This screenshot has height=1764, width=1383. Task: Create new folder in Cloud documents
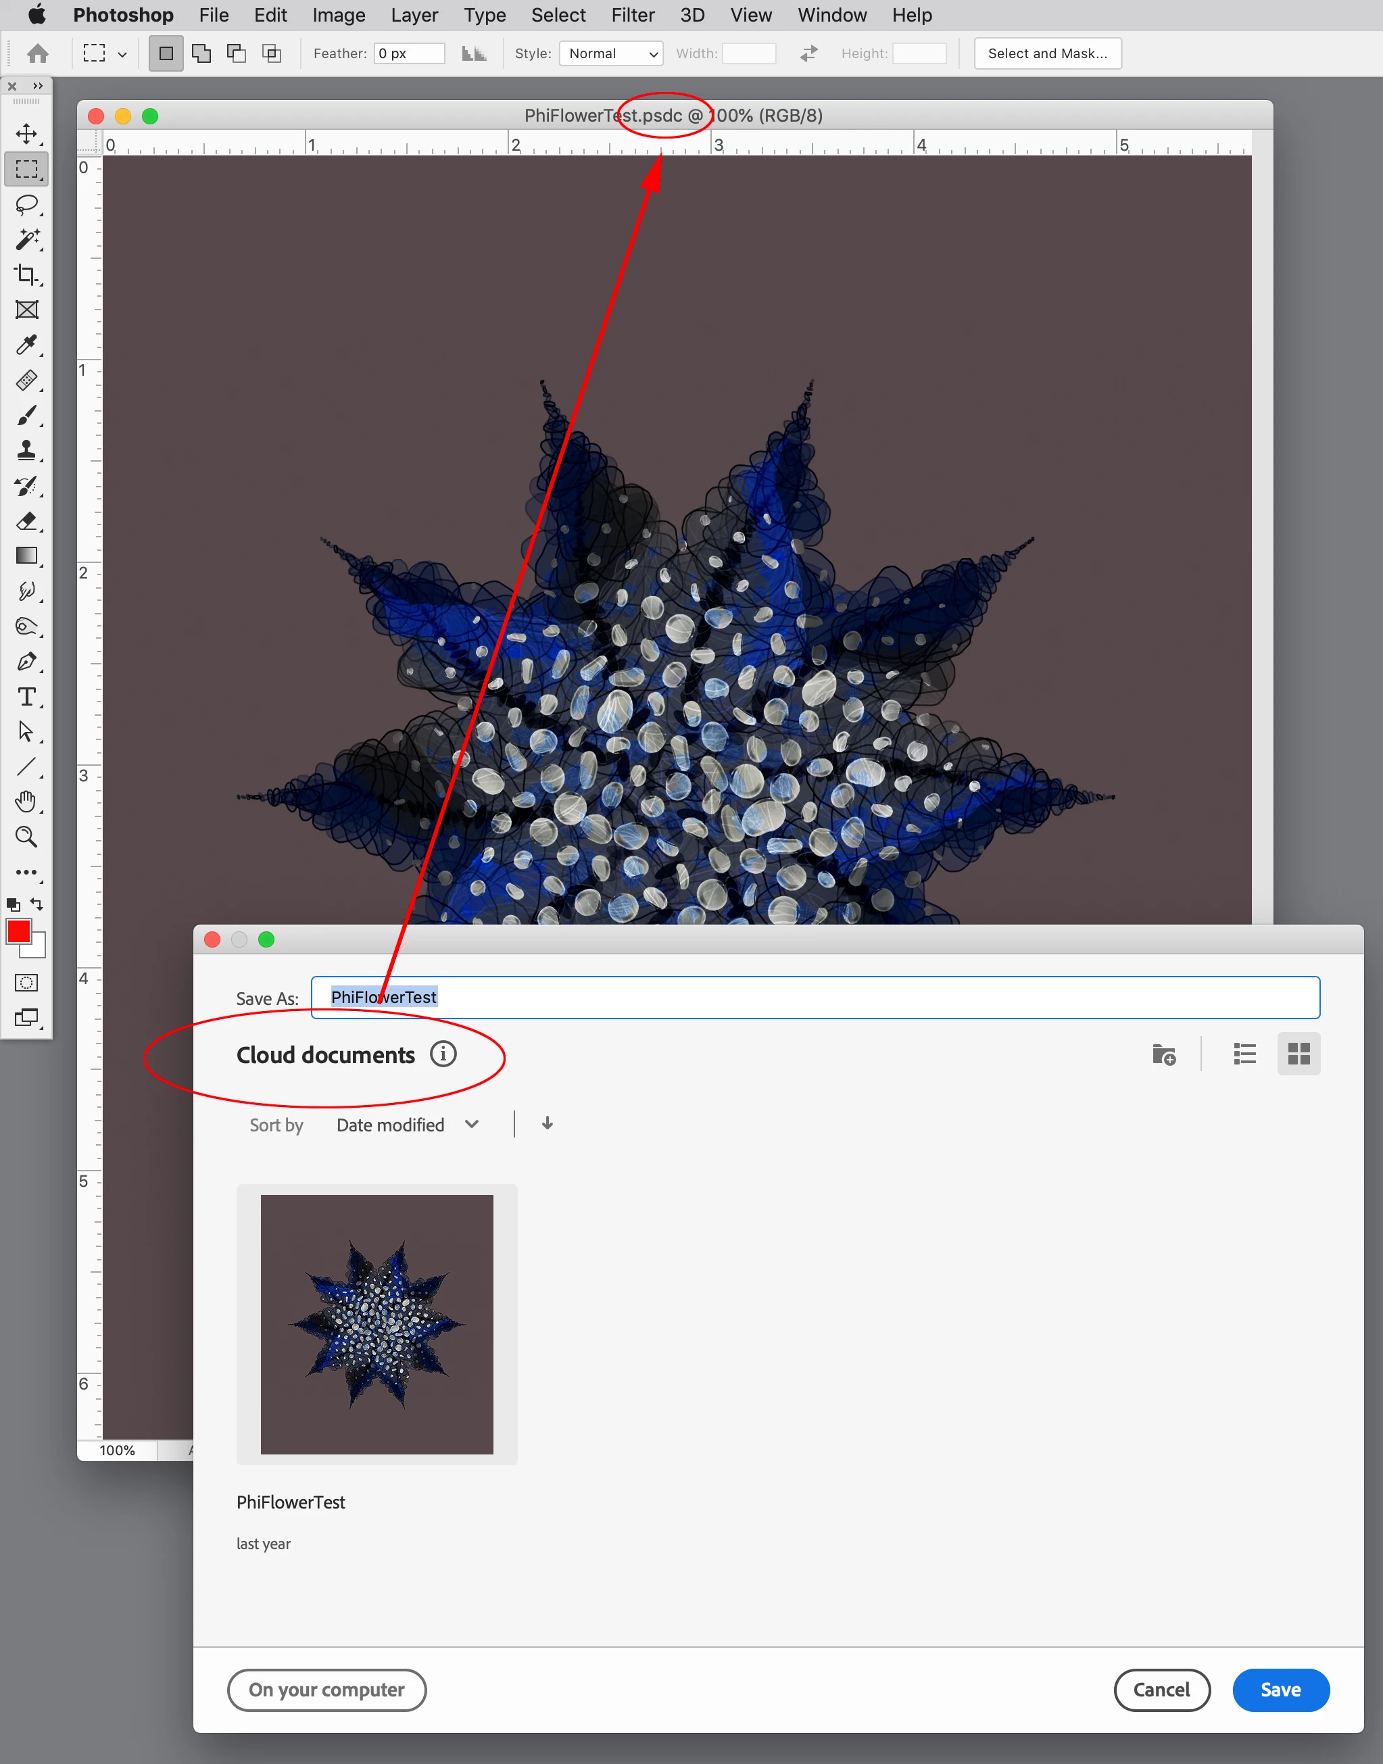(x=1163, y=1054)
